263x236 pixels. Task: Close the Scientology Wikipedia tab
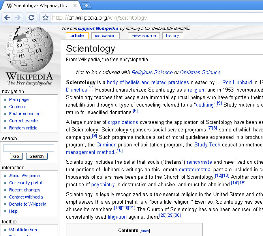click(x=75, y=6)
